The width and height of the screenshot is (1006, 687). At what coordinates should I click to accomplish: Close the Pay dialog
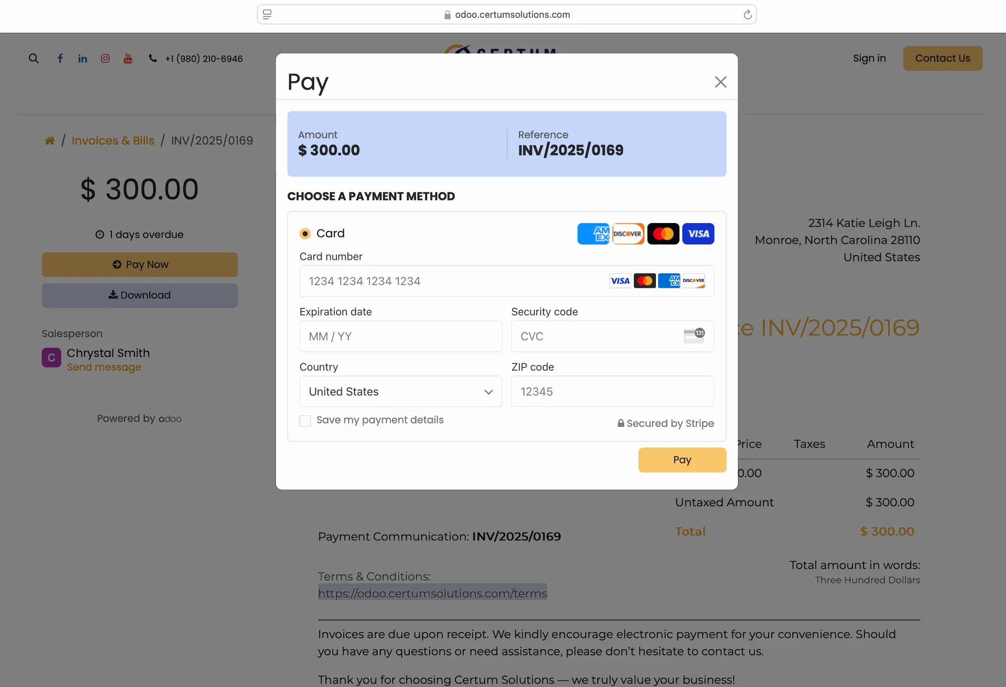(720, 82)
